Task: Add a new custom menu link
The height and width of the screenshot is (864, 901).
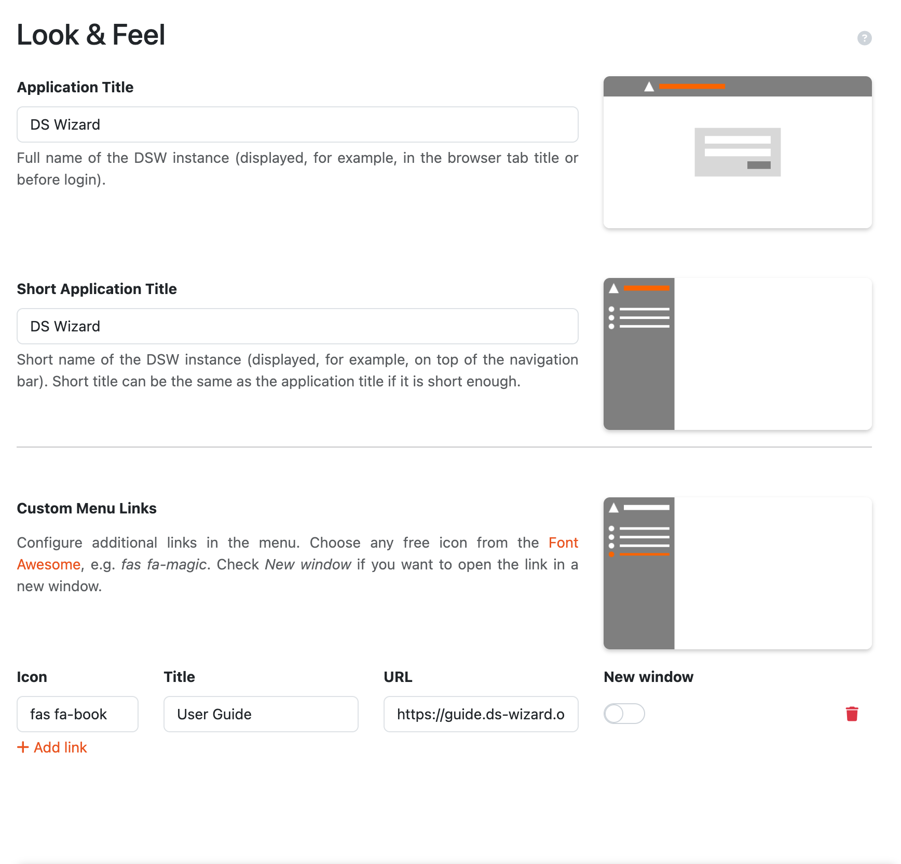Action: (52, 747)
